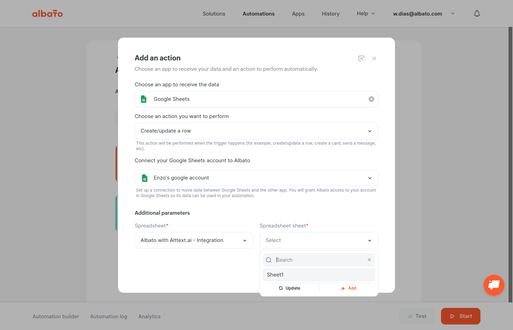Select Sheet1 from the list
This screenshot has height=330, width=513.
319,275
